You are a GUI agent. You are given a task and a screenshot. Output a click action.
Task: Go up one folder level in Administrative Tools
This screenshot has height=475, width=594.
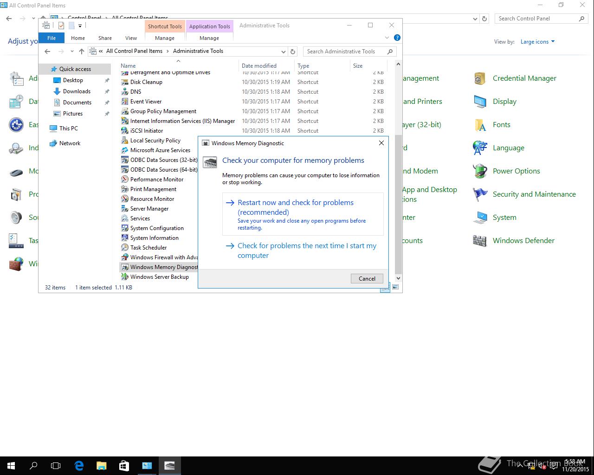pyautogui.click(x=82, y=51)
